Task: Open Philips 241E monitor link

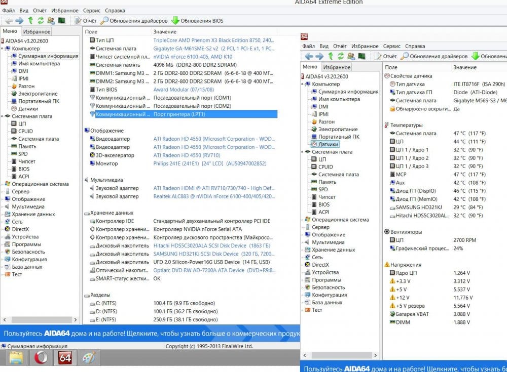Action: click(x=210, y=163)
